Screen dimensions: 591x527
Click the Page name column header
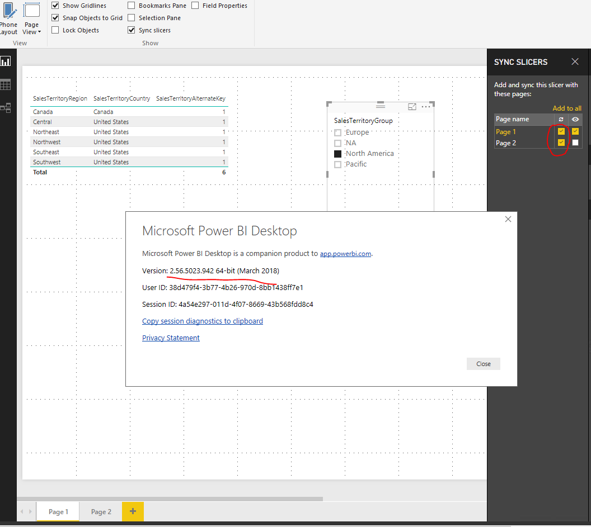pos(512,120)
